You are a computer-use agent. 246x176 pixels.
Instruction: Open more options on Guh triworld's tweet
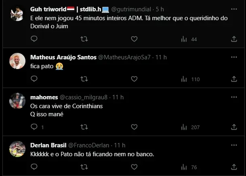234,9
